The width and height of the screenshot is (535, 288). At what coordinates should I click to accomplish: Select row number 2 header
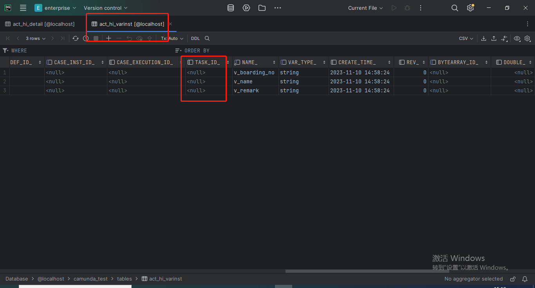[5, 81]
